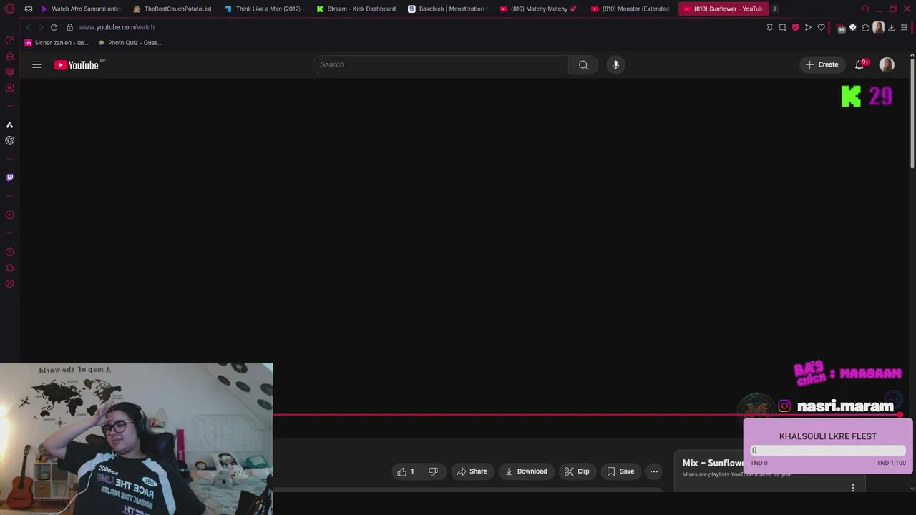Go to YouTube home via logo
The image size is (916, 515).
[x=76, y=65]
